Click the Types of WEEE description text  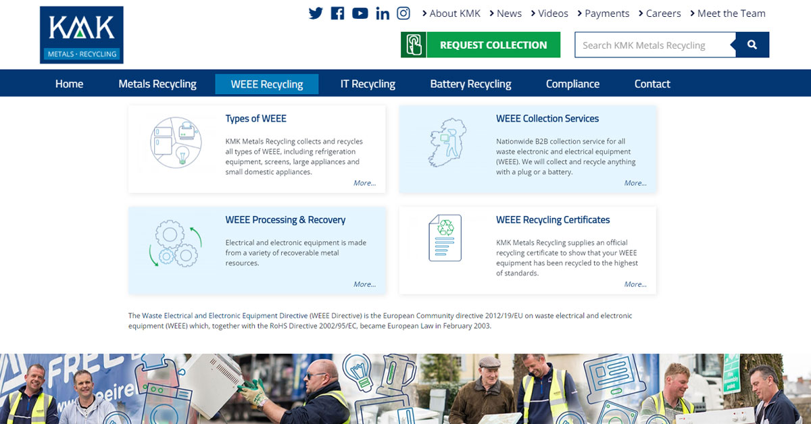coord(294,157)
